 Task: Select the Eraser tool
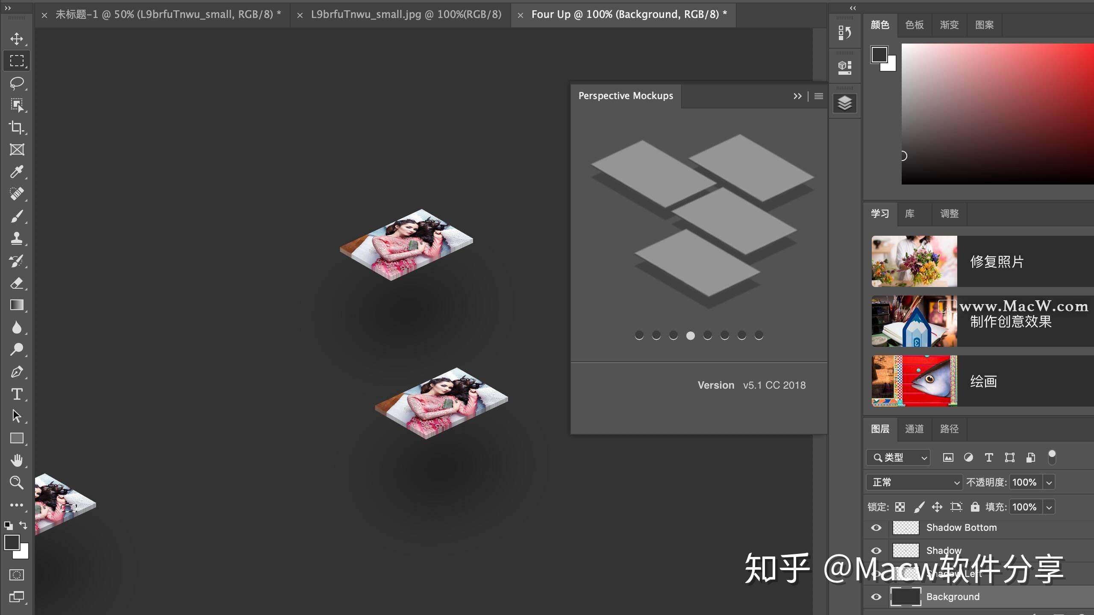point(17,283)
